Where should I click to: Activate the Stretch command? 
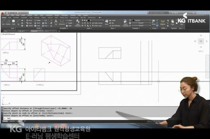tap(29, 26)
